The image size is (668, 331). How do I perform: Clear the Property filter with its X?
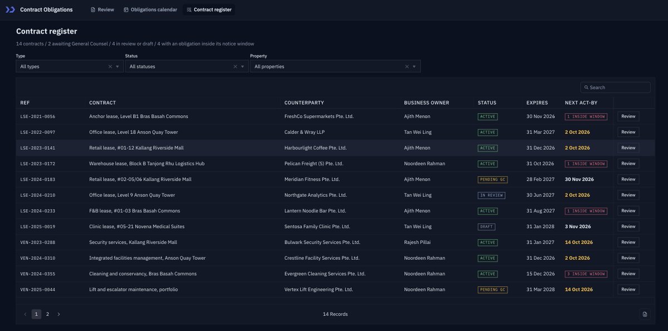406,67
